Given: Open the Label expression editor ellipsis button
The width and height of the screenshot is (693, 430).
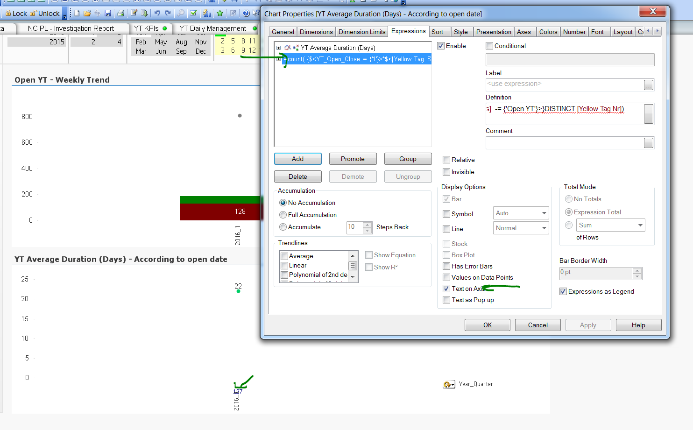Looking at the screenshot, I should click(x=649, y=85).
